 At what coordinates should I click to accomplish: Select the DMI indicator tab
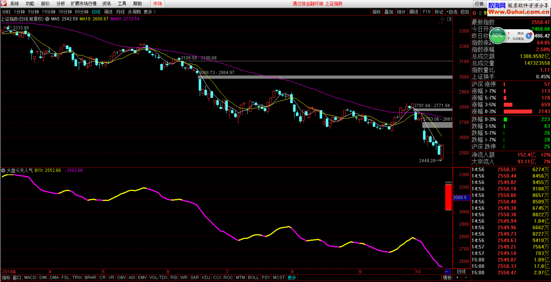tap(43, 277)
